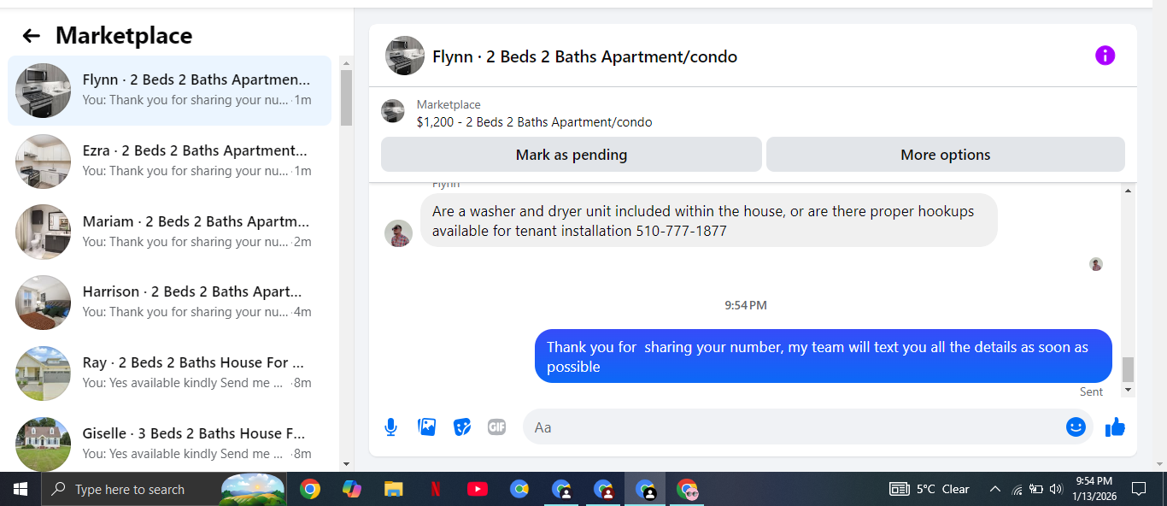Open Giselle 3 Beds 2 Baths conversation
The height and width of the screenshot is (506, 1167).
coord(169,444)
